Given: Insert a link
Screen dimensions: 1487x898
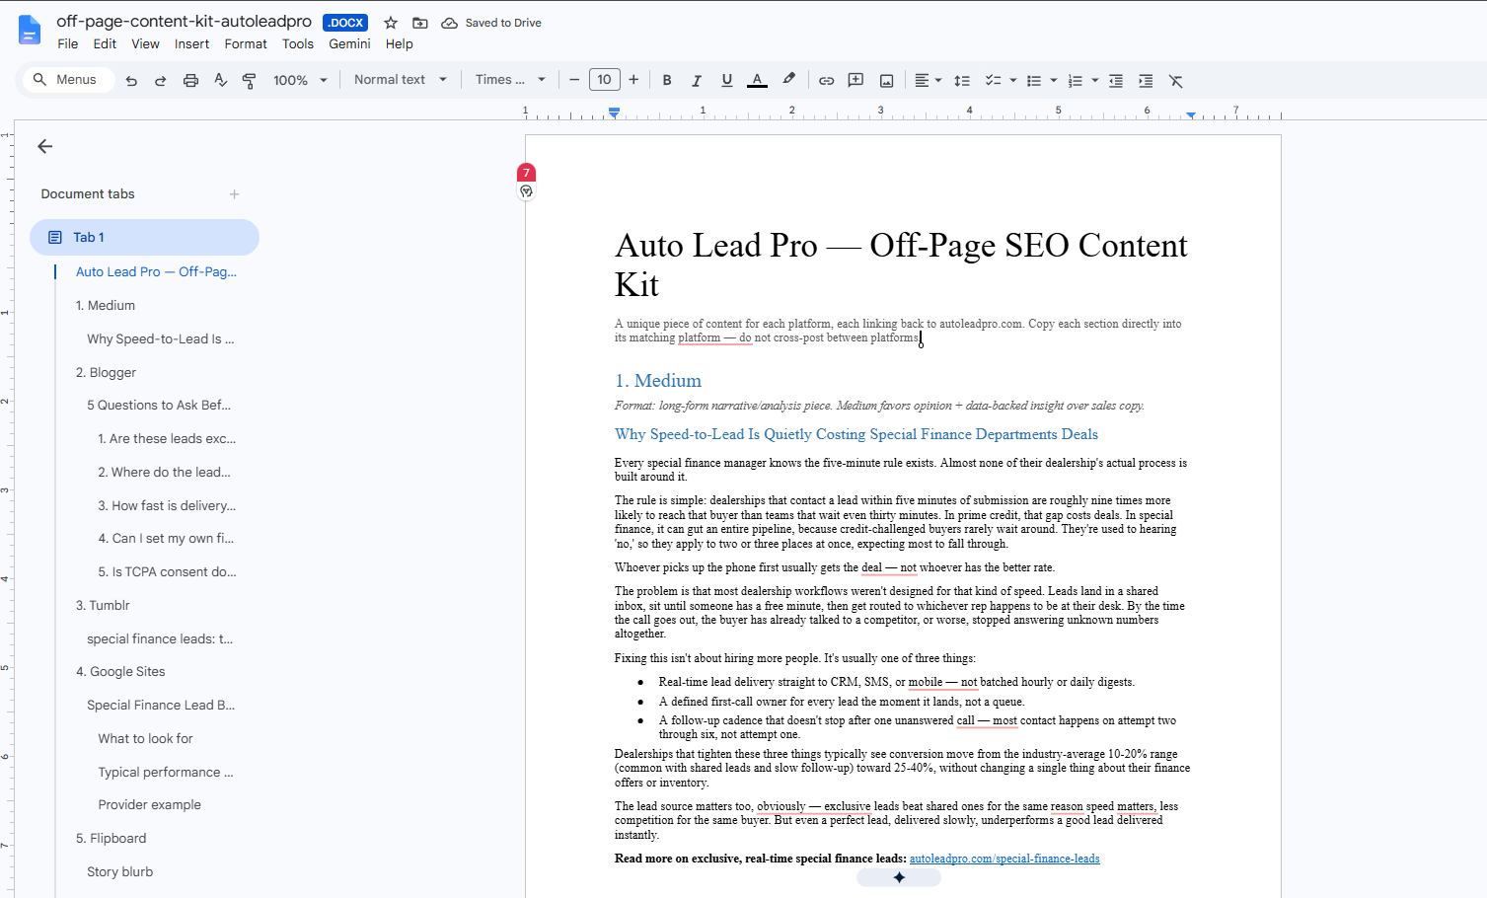Looking at the screenshot, I should [827, 80].
